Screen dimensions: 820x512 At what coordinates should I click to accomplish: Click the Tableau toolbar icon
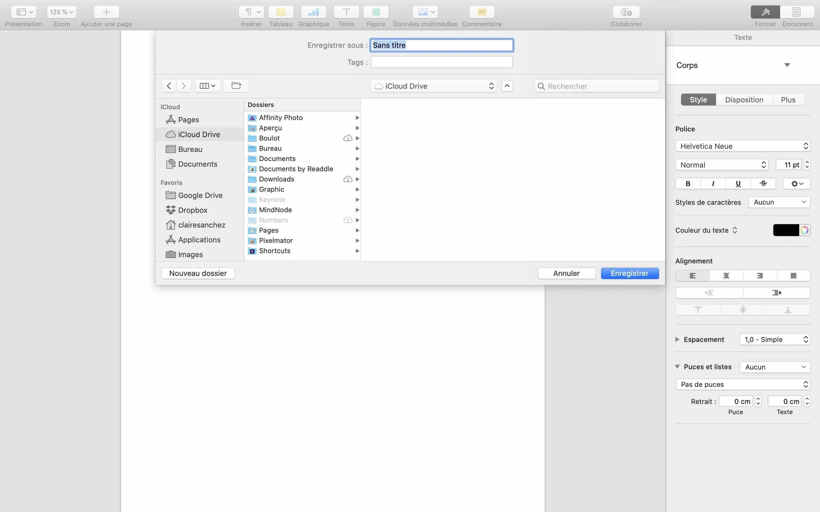pos(281,12)
